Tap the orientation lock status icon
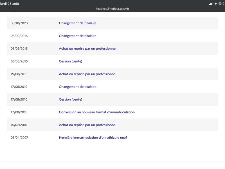 220,4
